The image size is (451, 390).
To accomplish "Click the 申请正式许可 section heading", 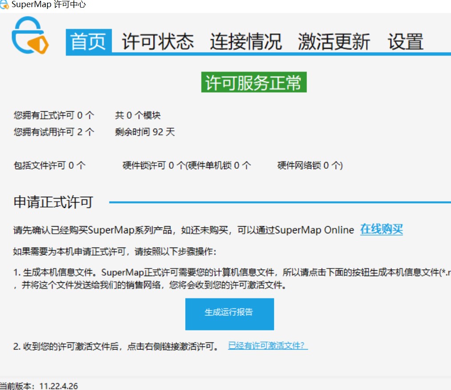I will tap(53, 202).
